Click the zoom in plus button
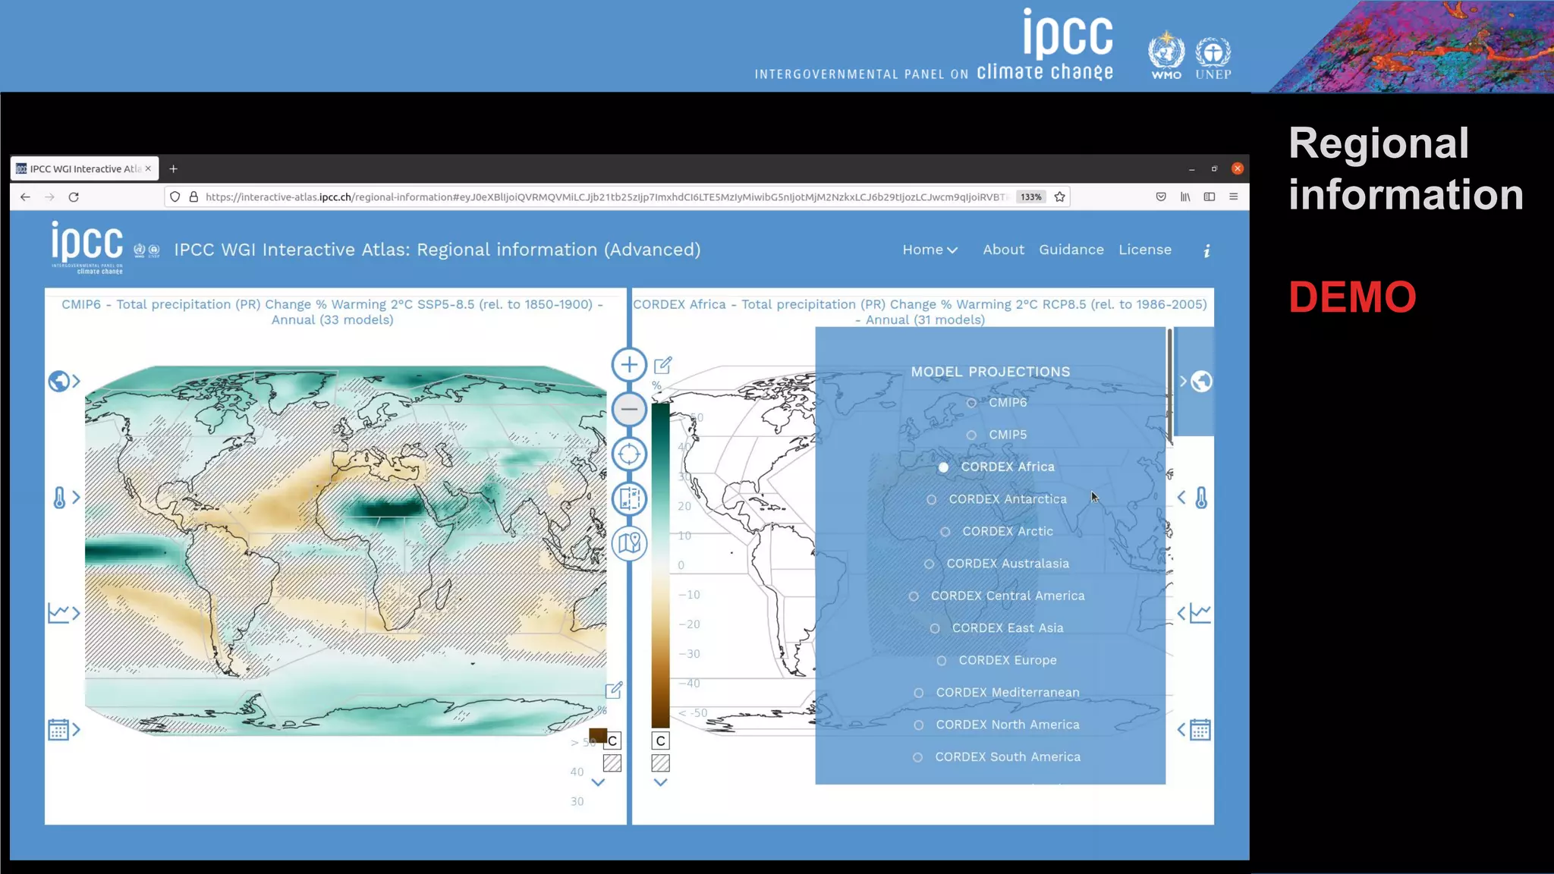Image resolution: width=1554 pixels, height=874 pixels. [629, 365]
